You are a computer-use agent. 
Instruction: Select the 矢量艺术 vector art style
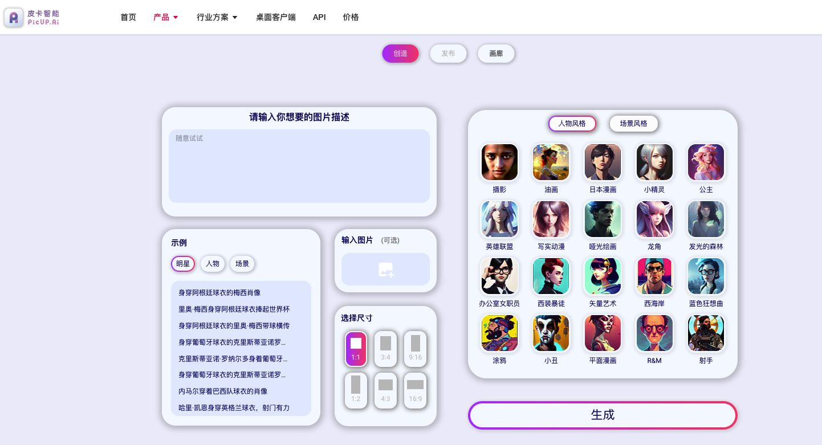pyautogui.click(x=603, y=276)
